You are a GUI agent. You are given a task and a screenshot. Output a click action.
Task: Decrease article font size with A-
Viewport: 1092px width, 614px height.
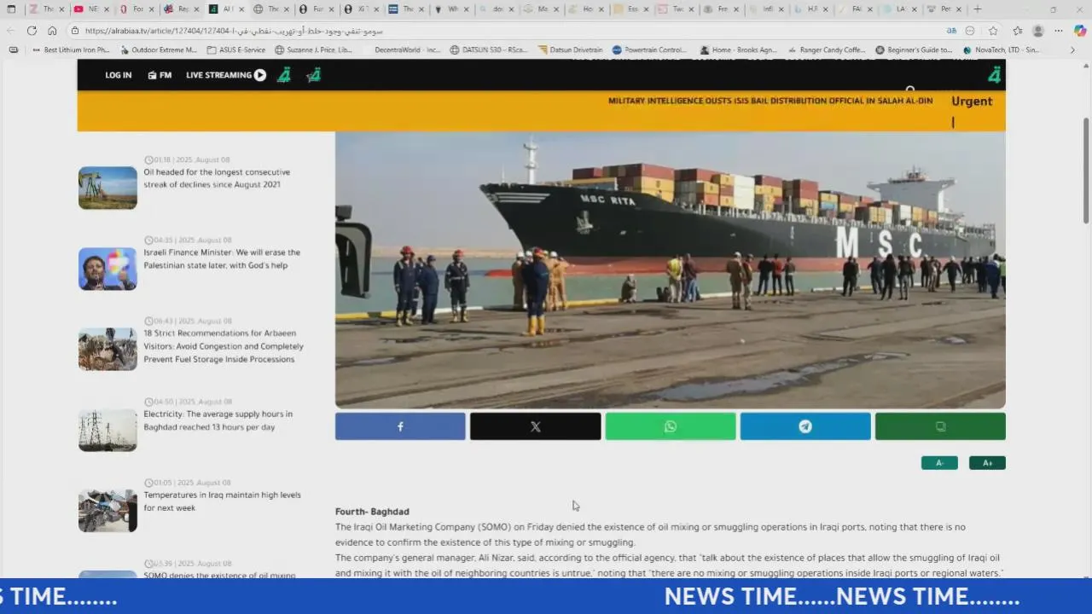point(939,463)
